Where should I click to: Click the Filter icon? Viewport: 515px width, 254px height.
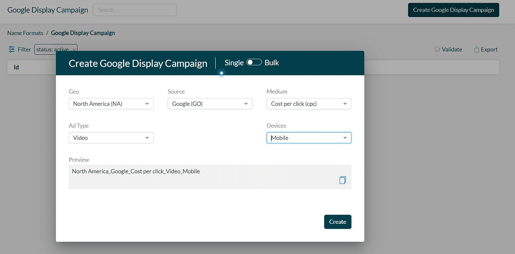pyautogui.click(x=12, y=49)
